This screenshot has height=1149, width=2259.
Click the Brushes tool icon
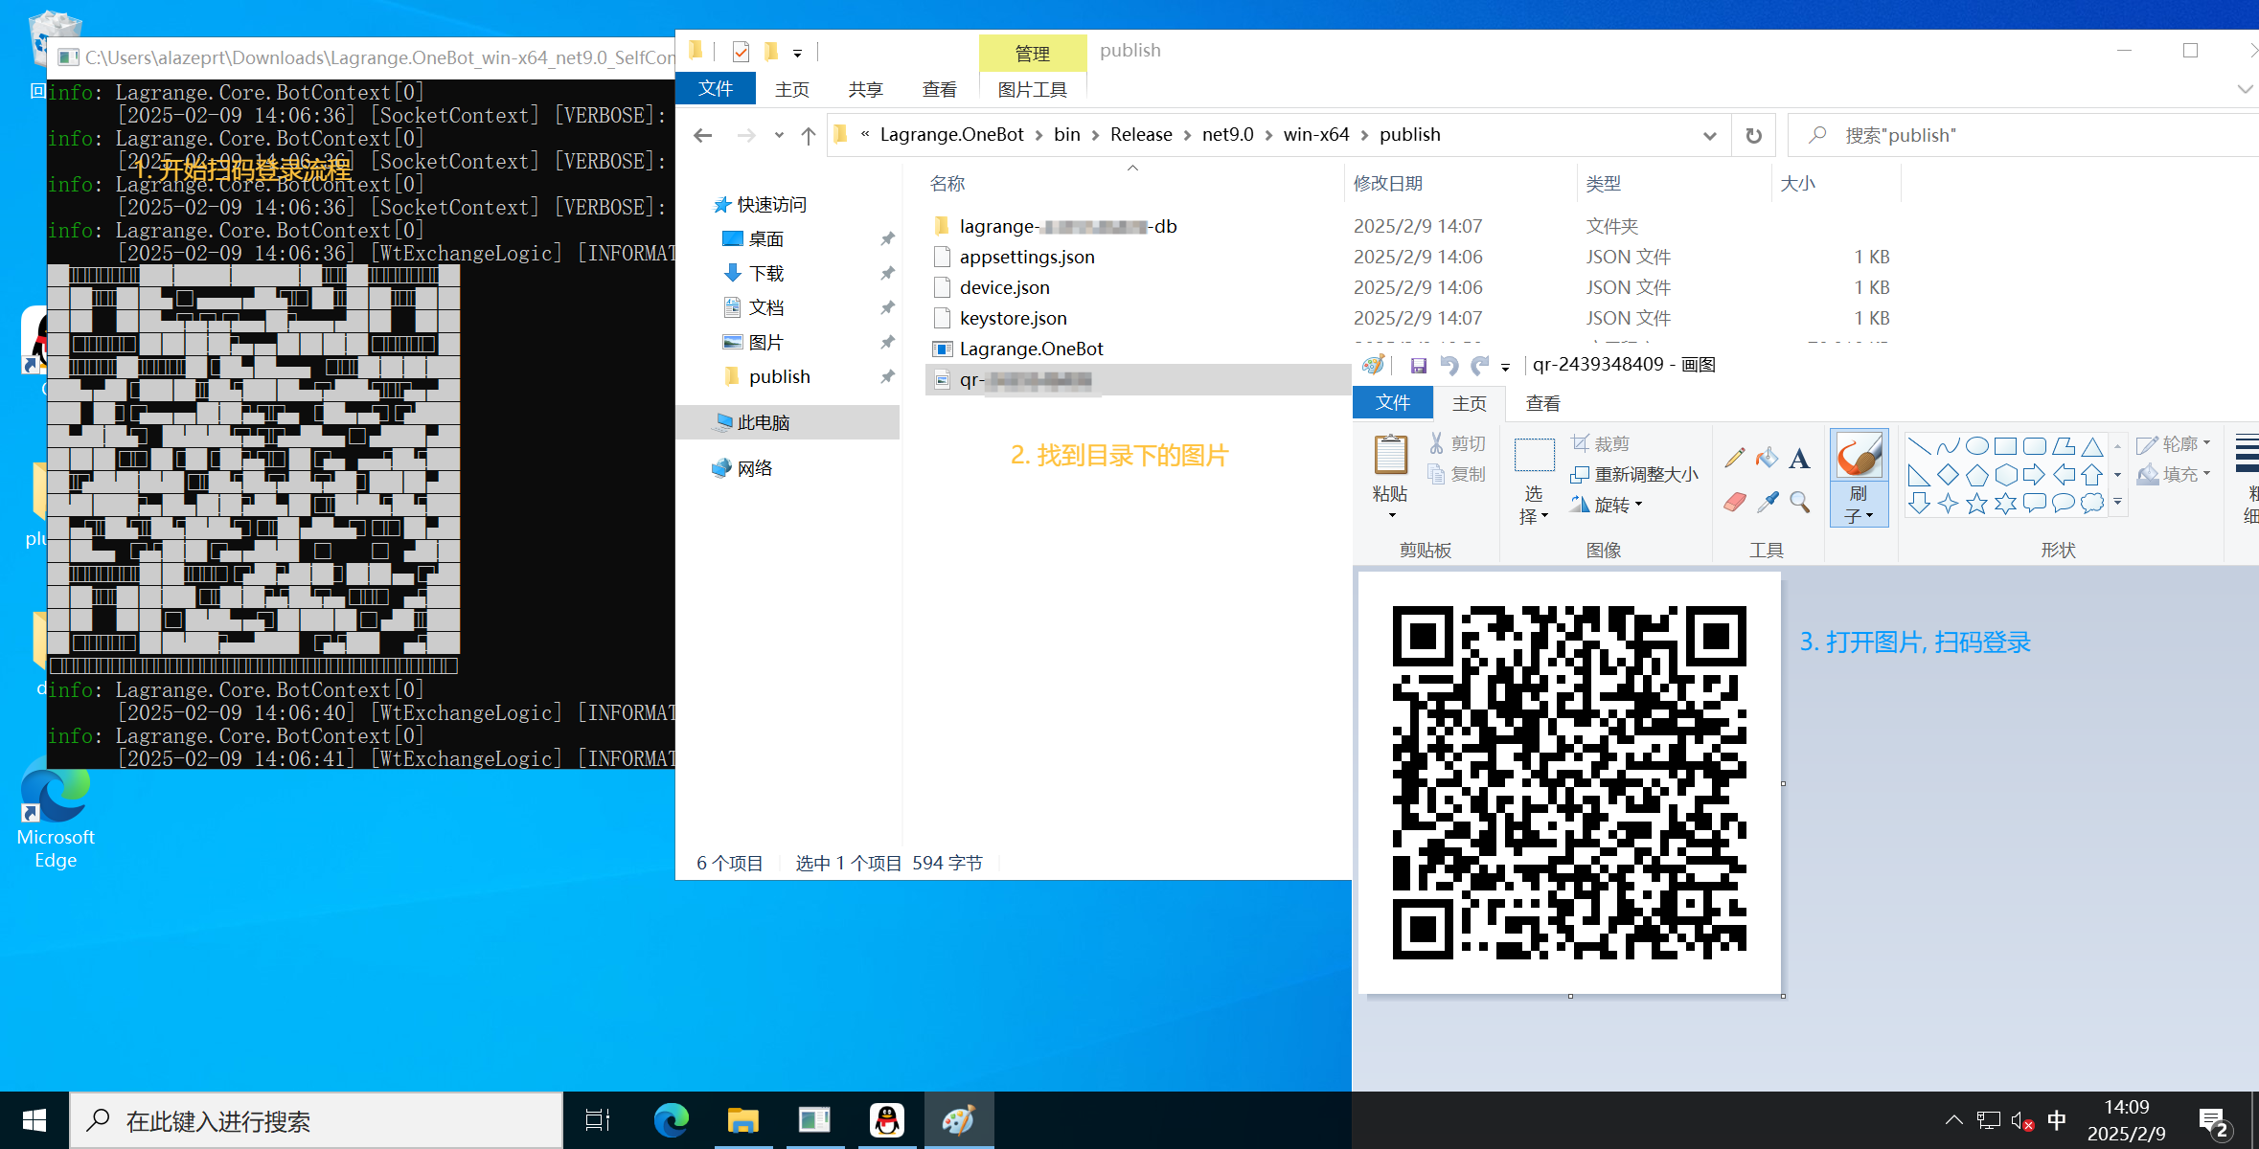(x=1859, y=455)
